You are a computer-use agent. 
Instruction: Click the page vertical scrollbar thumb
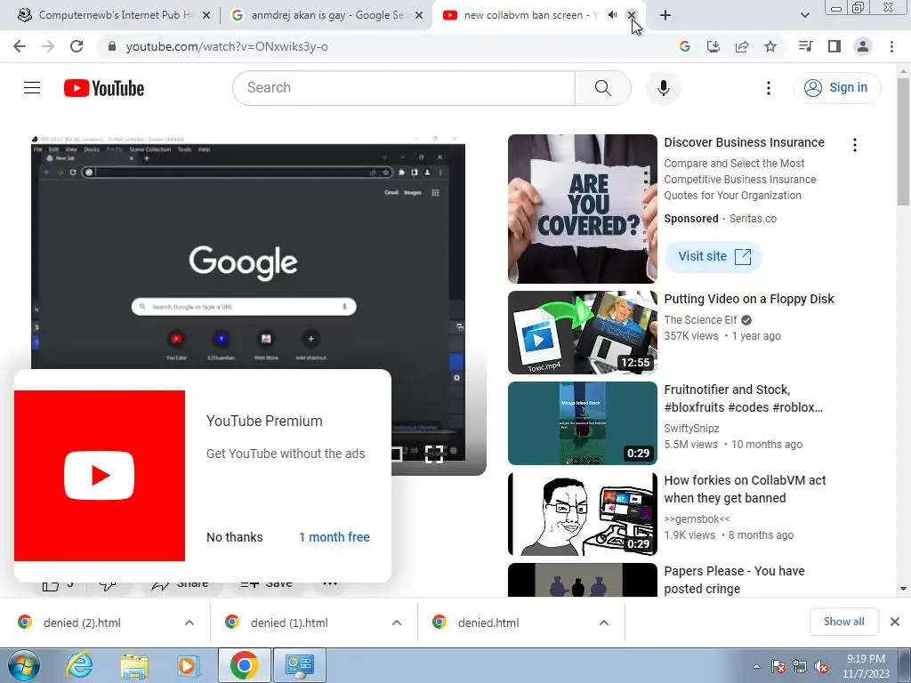(903, 141)
